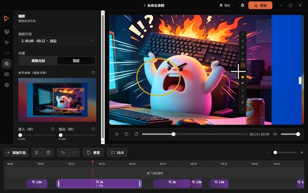Open the 16:9 aspect ratio selector
Screen dimensions: 308x193
[x=117, y=152]
